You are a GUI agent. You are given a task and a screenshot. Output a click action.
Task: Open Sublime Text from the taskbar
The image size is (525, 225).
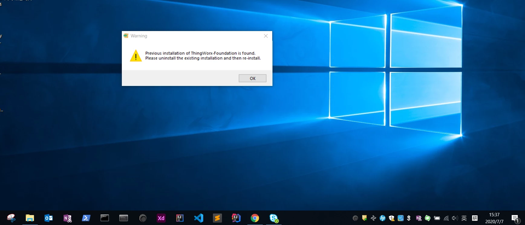click(x=217, y=218)
